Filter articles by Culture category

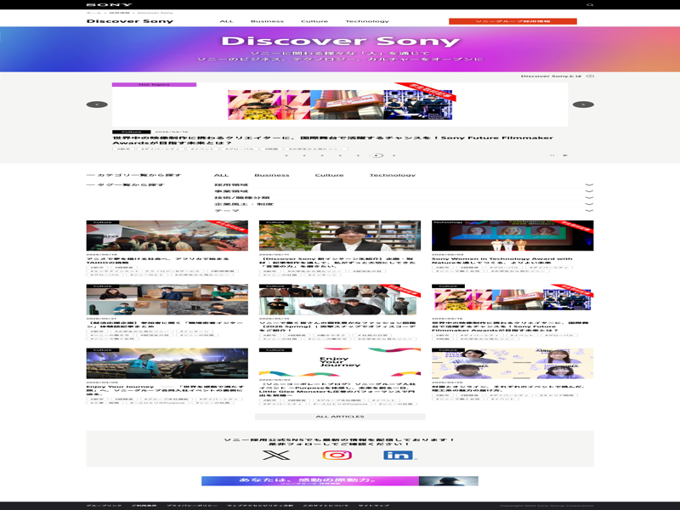pos(329,175)
